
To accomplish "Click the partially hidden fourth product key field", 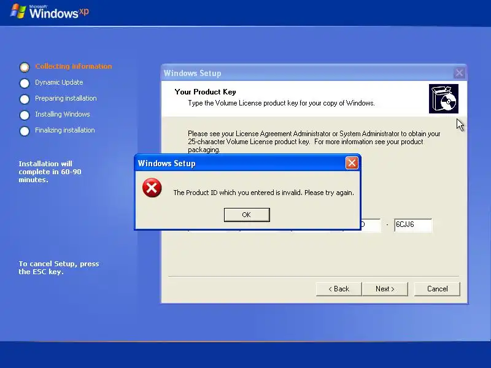I will tap(371, 224).
